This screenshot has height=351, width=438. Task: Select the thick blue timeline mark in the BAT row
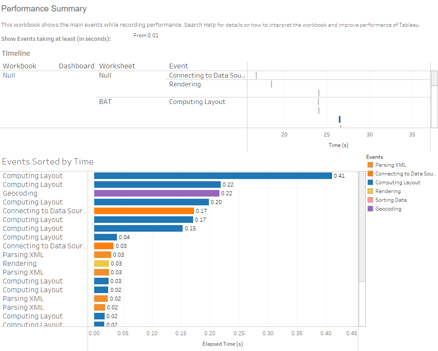(x=339, y=119)
